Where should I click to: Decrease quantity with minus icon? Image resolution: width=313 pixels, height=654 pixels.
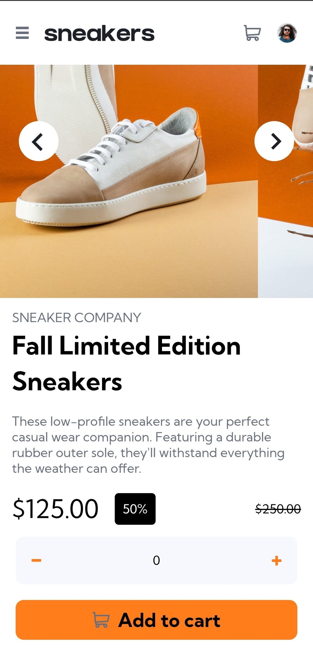pos(36,560)
